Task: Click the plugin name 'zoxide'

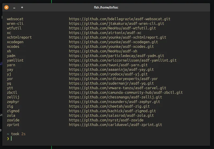Action: point(13,120)
